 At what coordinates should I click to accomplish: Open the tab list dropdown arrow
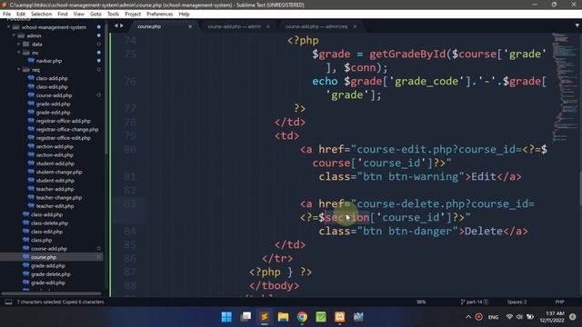(577, 25)
